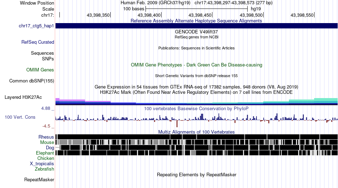Click the 100 bases scale bar
The width and height of the screenshot is (338, 188).
click(x=197, y=9)
